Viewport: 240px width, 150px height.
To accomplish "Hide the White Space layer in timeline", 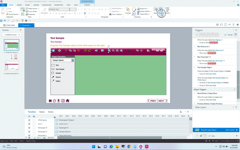I will click(29, 120).
